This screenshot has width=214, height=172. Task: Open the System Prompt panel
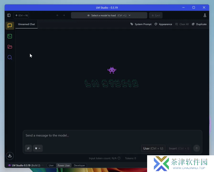click(141, 24)
